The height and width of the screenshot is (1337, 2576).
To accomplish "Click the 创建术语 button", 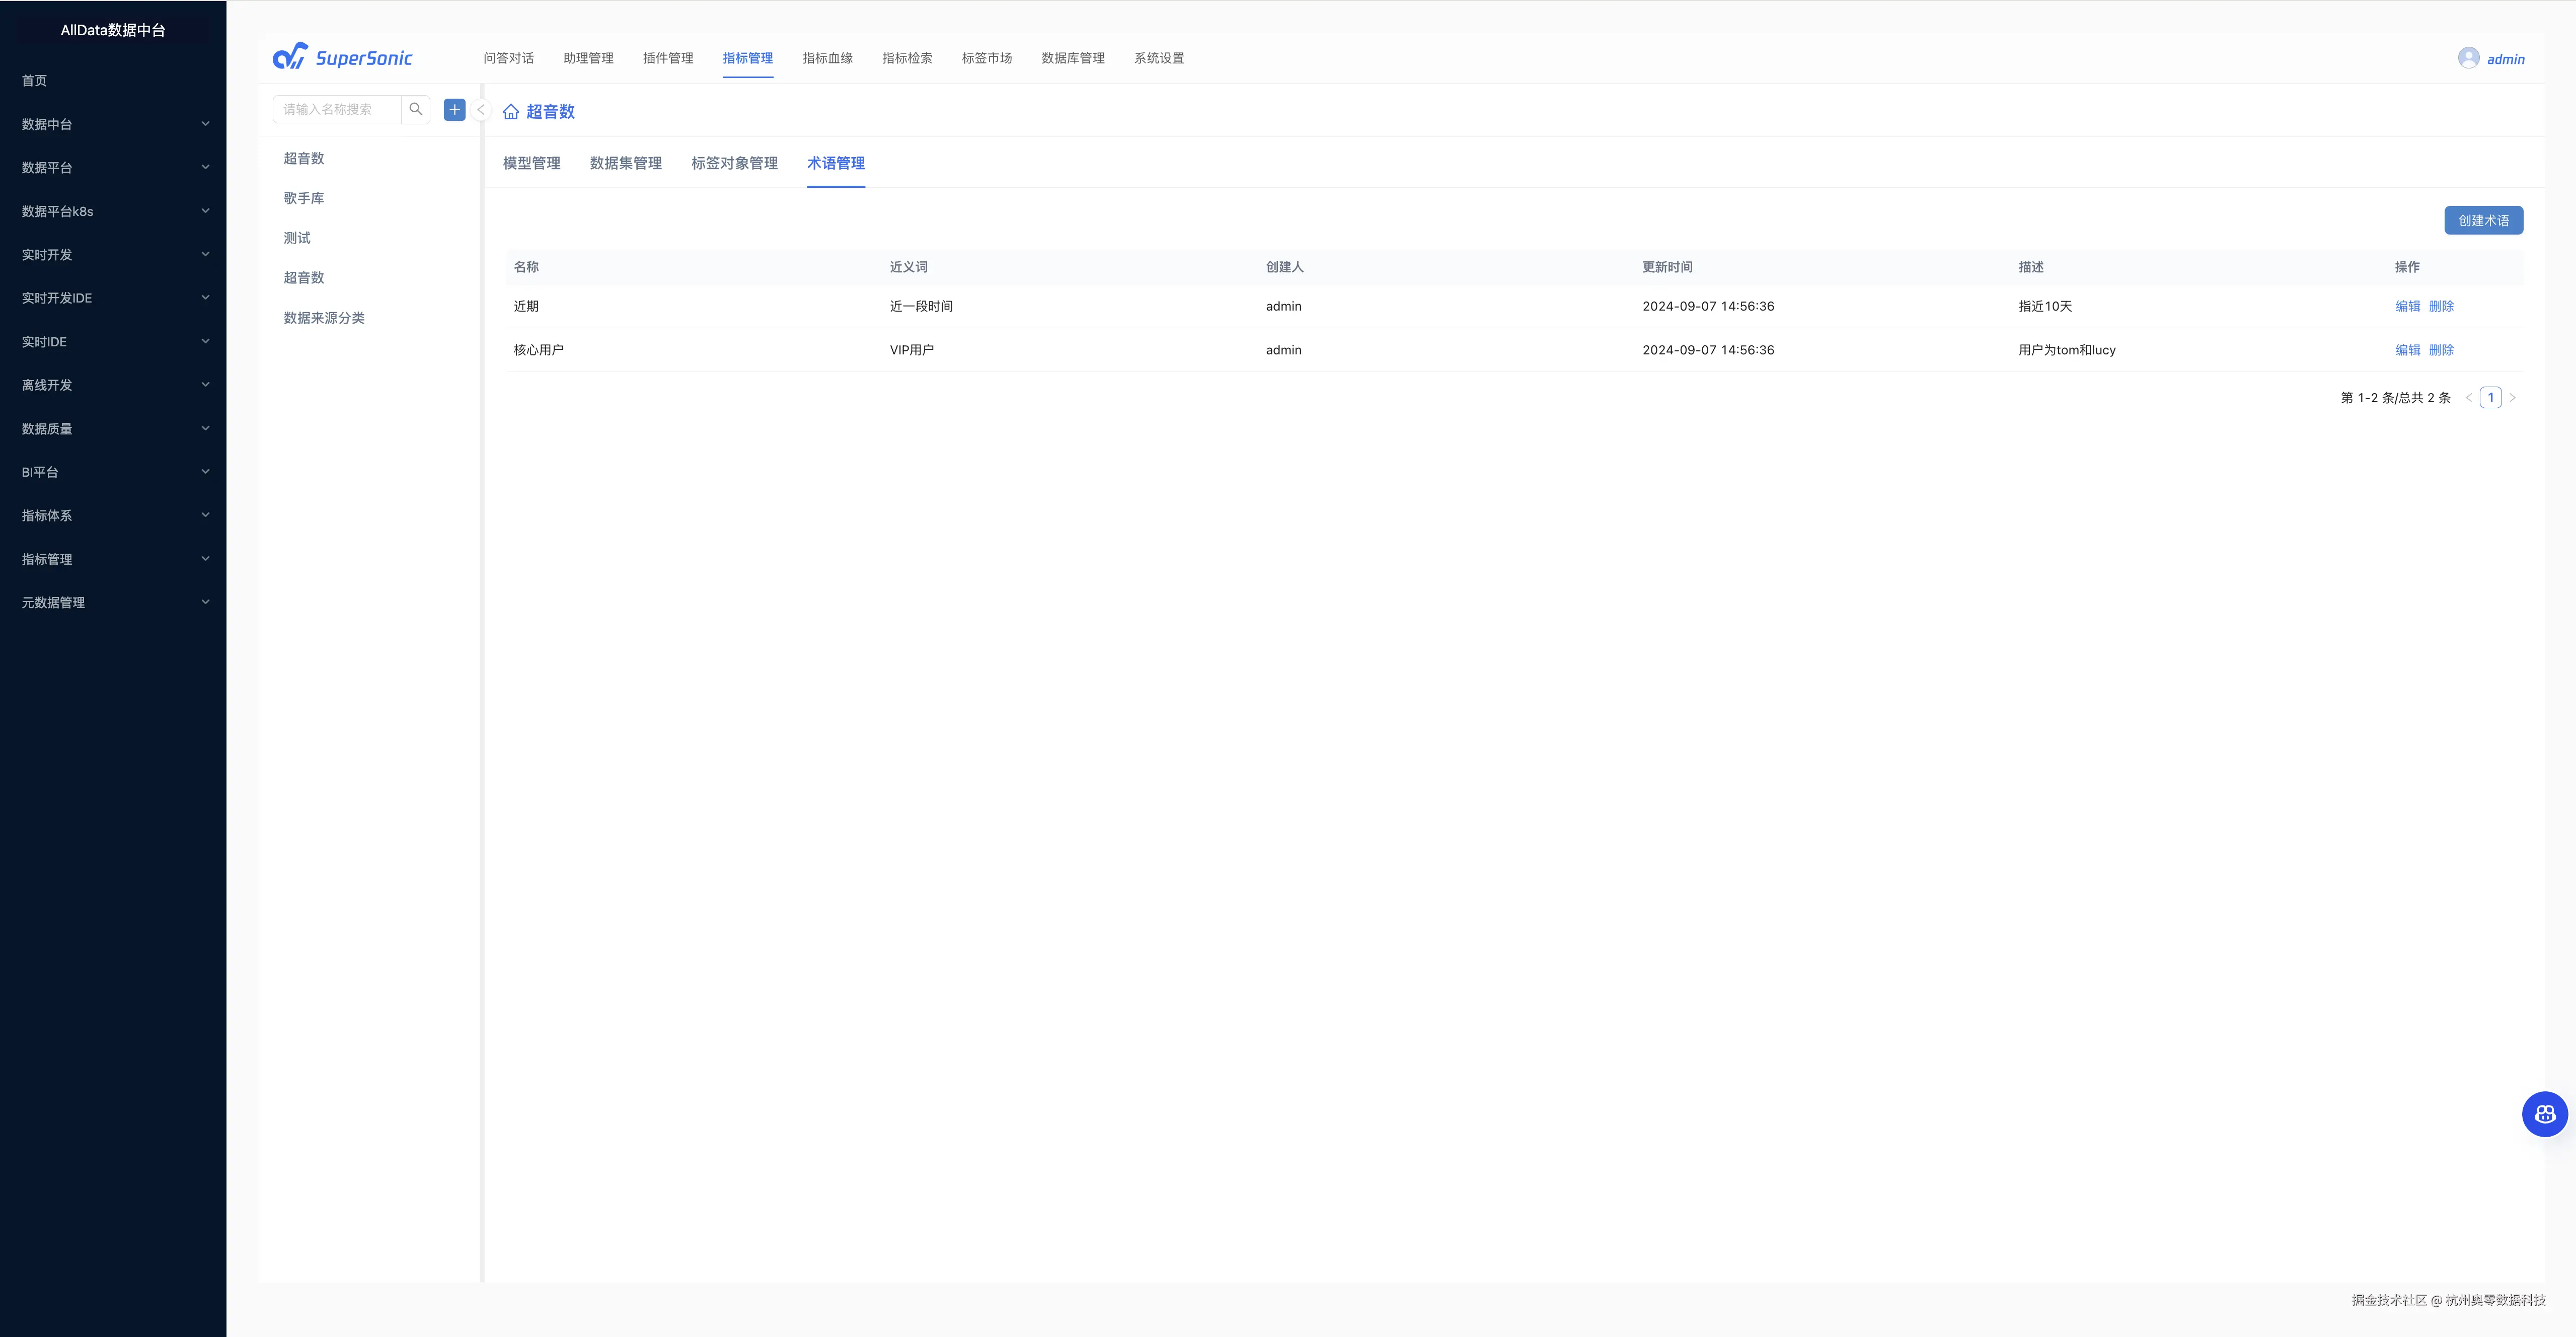I will pyautogui.click(x=2483, y=220).
